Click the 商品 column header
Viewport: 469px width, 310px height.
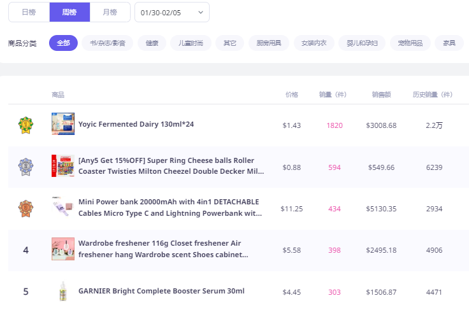click(58, 95)
